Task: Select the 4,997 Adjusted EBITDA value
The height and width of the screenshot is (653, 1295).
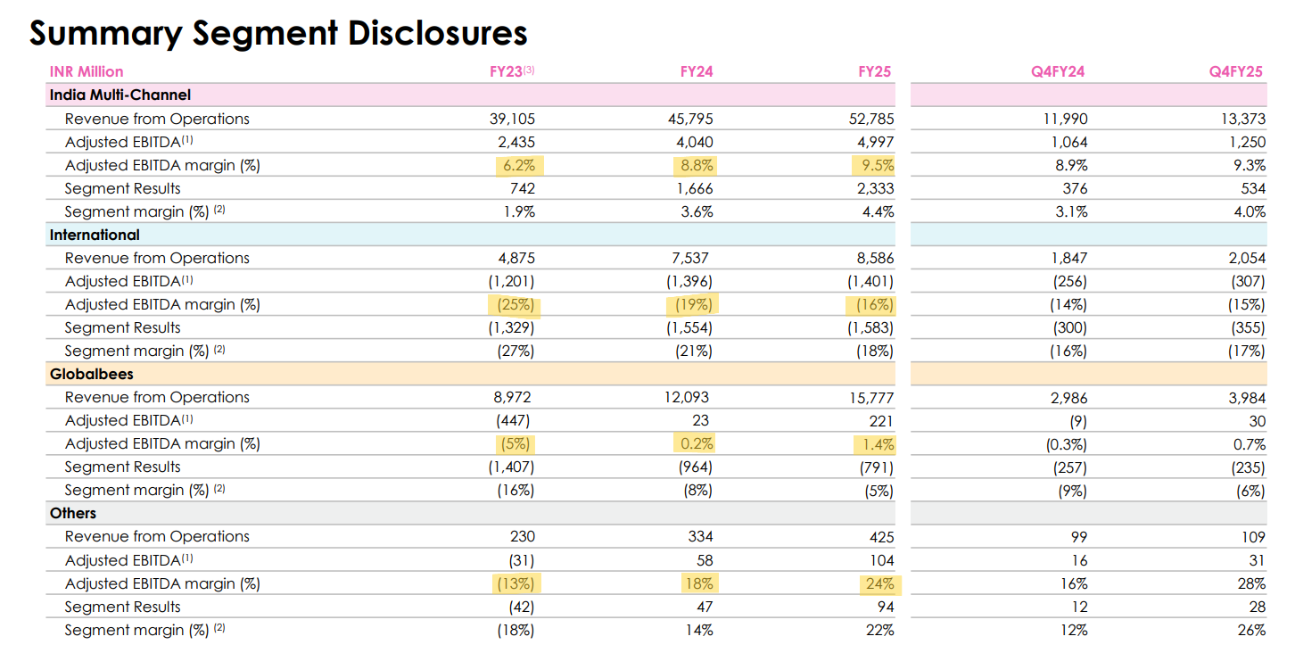Action: coord(874,142)
